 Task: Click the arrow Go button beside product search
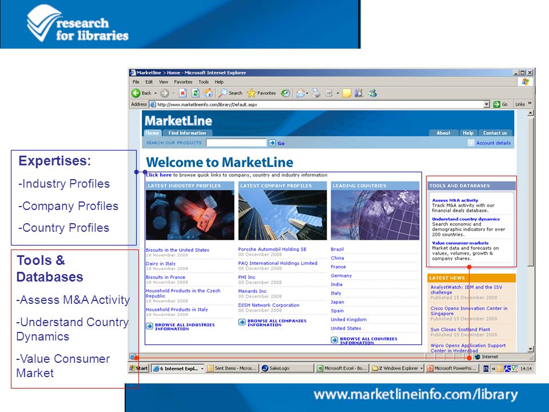pyautogui.click(x=272, y=142)
